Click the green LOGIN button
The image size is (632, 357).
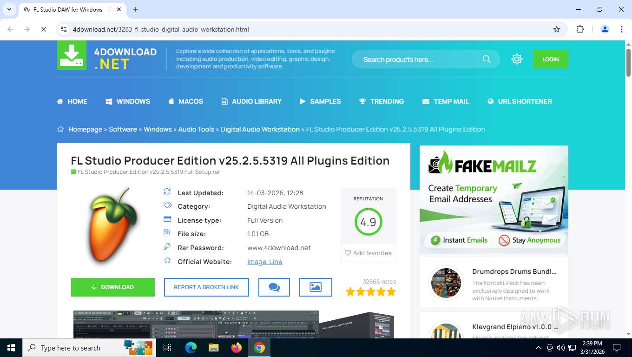coord(550,59)
